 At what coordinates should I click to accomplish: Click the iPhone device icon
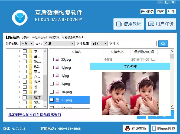point(154,129)
